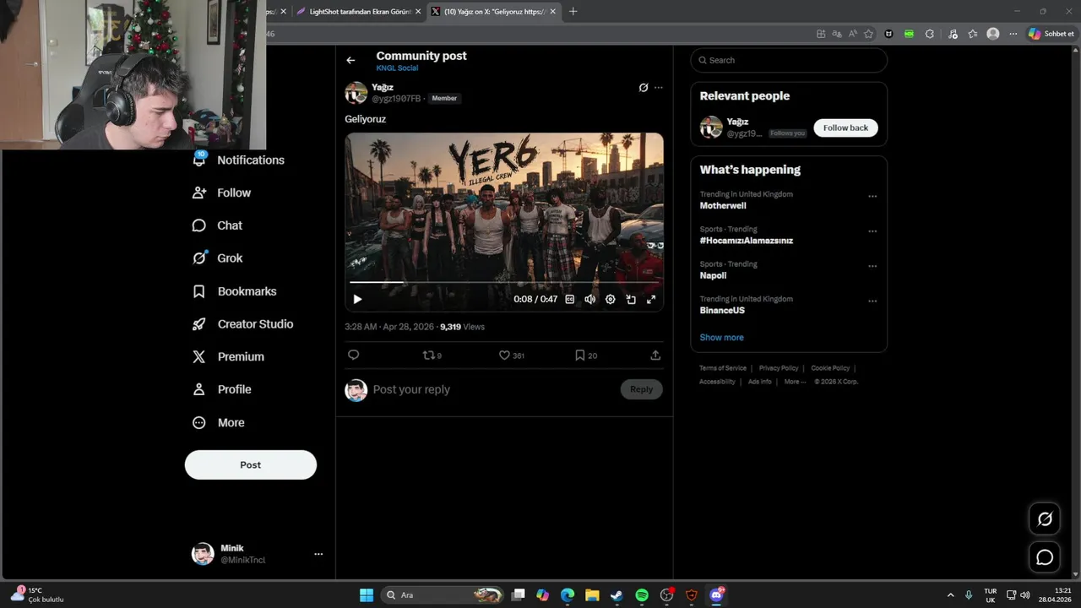Open Notifications in the X sidebar
Screen dimensions: 1081x608
coord(239,160)
